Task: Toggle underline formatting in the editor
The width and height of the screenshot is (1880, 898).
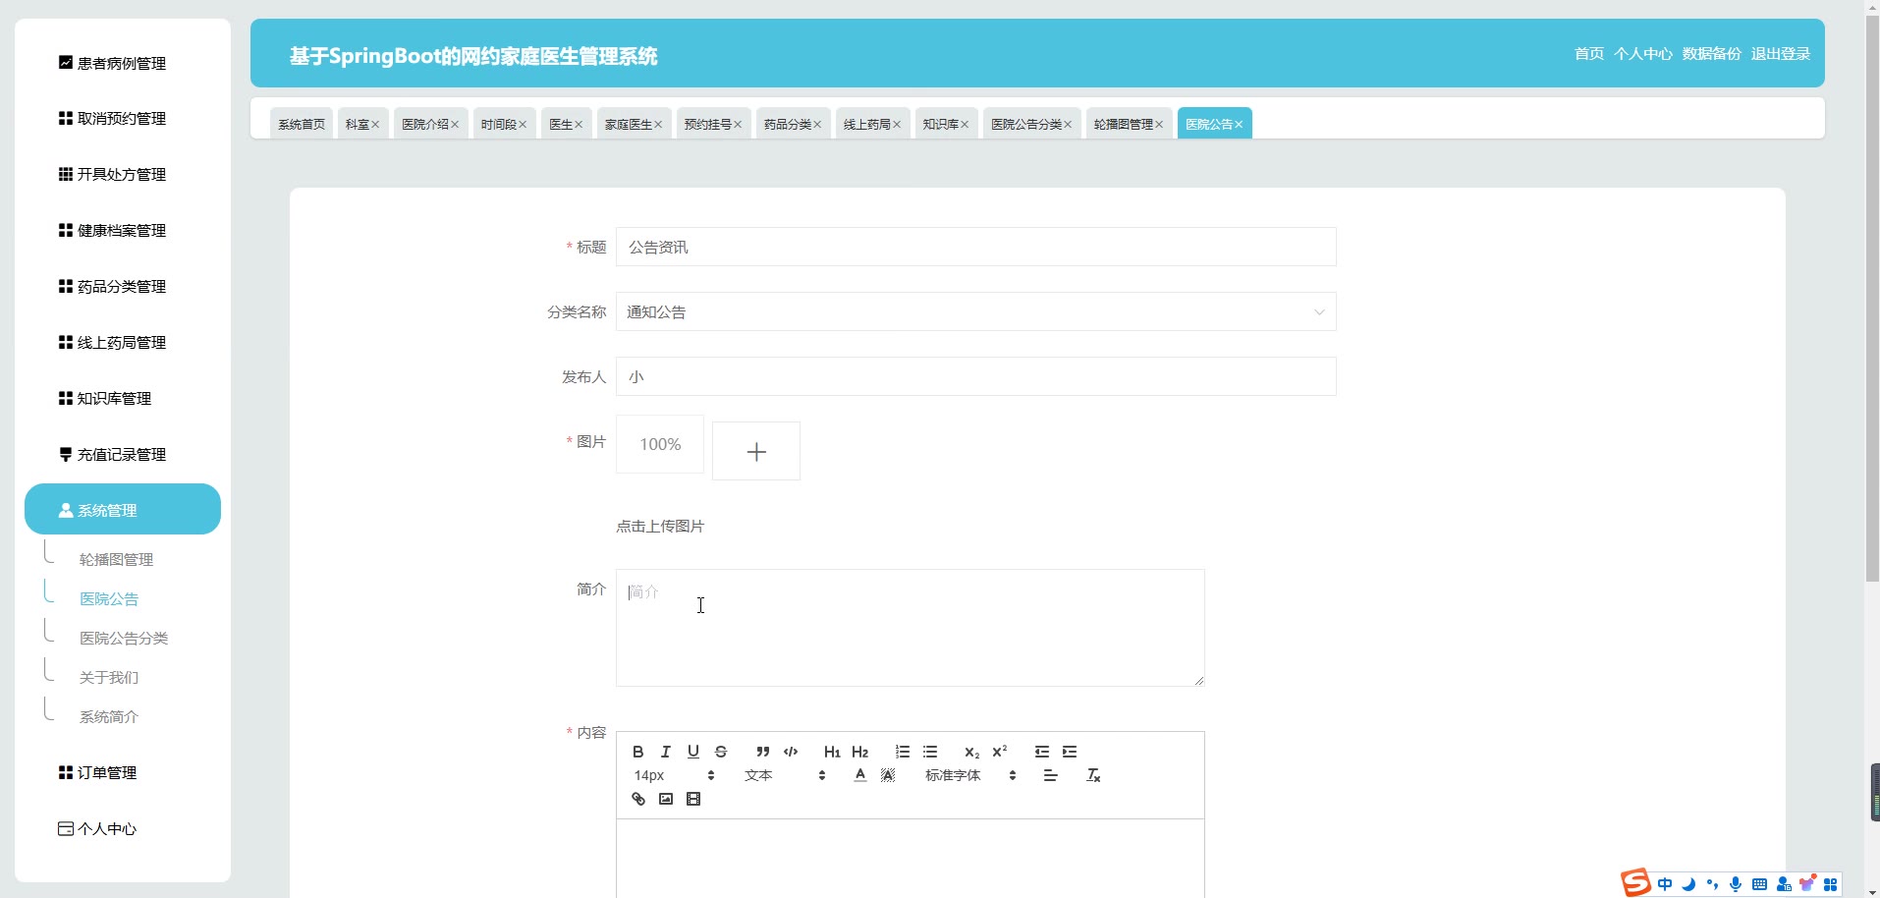Action: [x=693, y=752]
